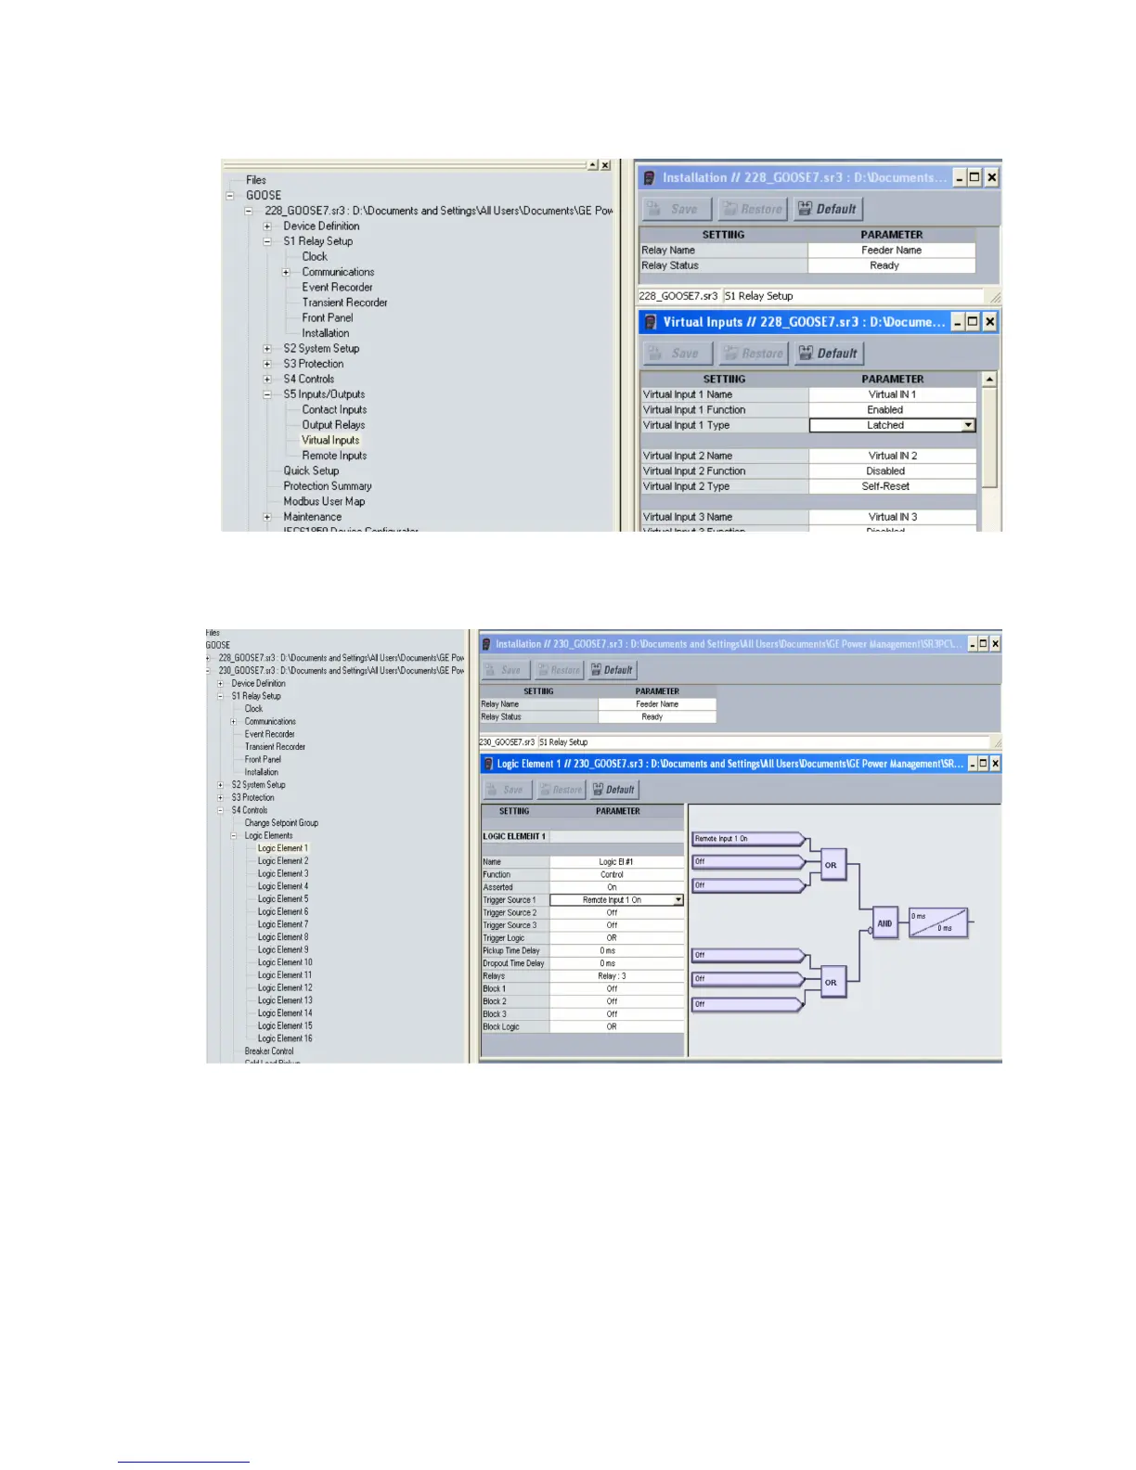
Task: Click the Virtual Input 1 Function Enabled cell
Action: pos(892,410)
